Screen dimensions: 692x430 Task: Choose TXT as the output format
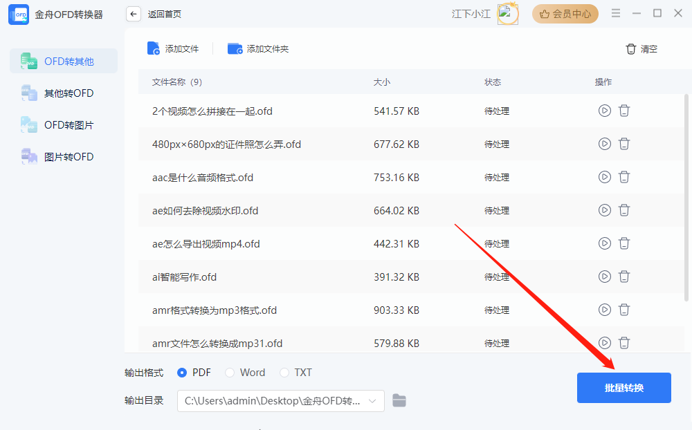point(284,373)
